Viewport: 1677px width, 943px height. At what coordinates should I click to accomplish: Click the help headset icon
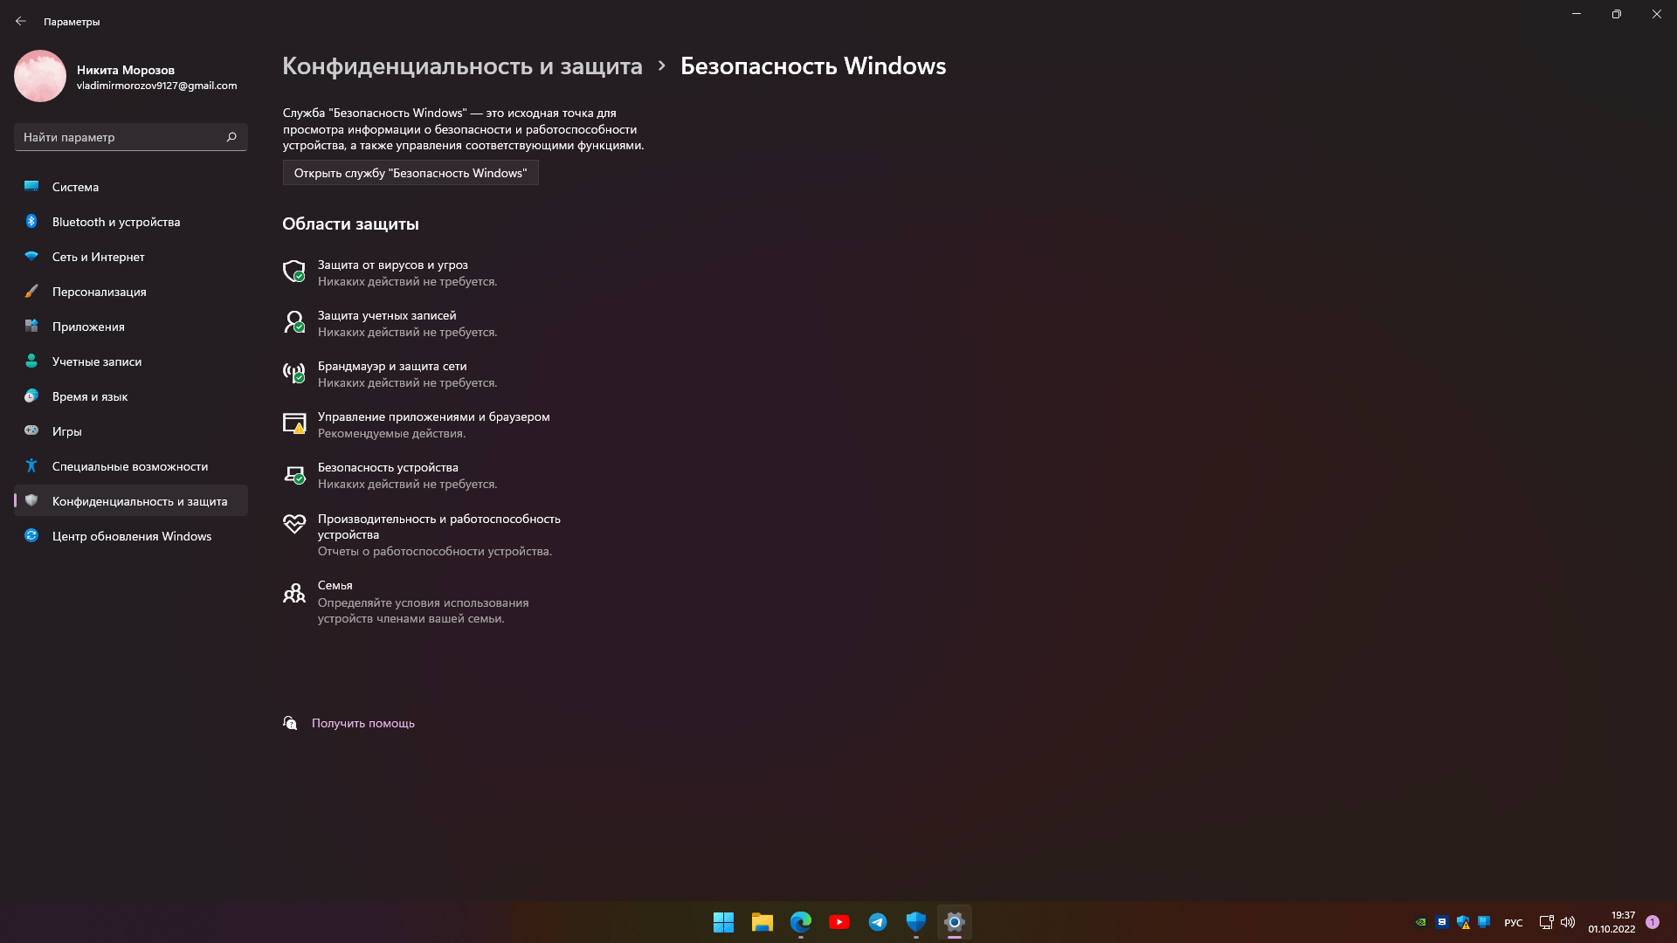(x=290, y=722)
